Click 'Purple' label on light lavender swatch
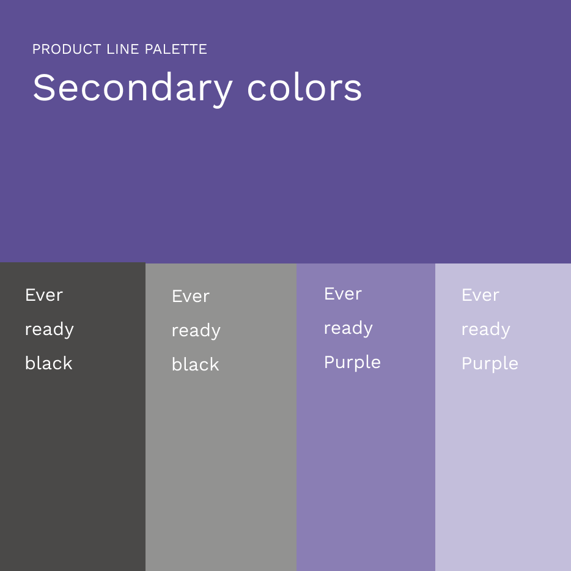571x571 pixels. tap(490, 364)
